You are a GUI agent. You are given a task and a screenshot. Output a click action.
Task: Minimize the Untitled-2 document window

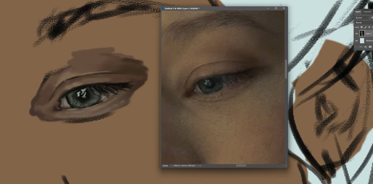[268, 8]
